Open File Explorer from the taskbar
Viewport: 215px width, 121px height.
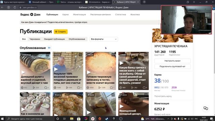point(72,119)
